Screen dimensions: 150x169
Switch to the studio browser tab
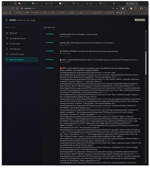[x=132, y=3]
